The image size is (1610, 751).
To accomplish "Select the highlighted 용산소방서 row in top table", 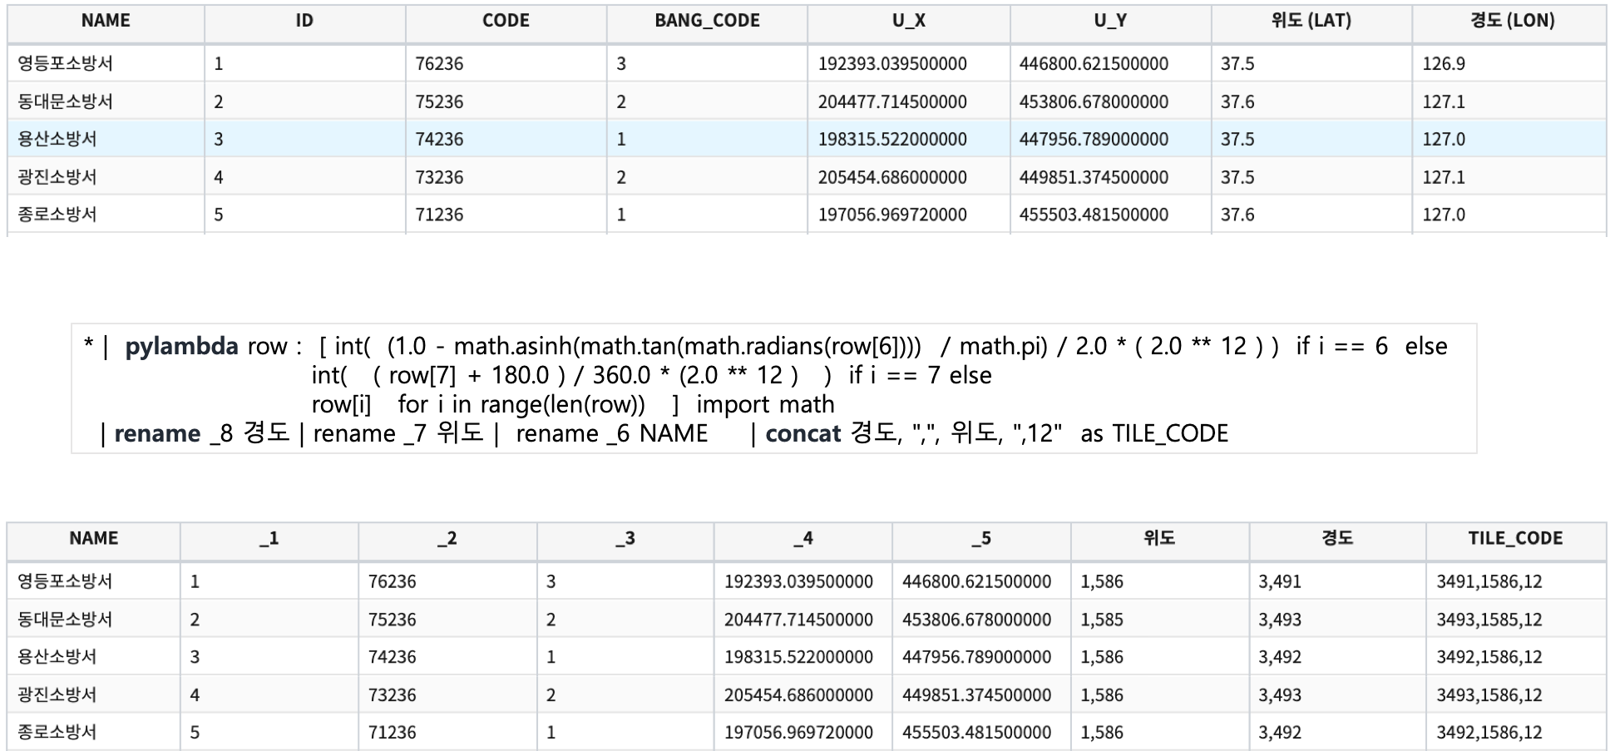I will (x=807, y=139).
